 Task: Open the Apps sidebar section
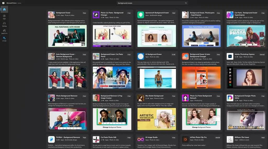tap(4, 17)
